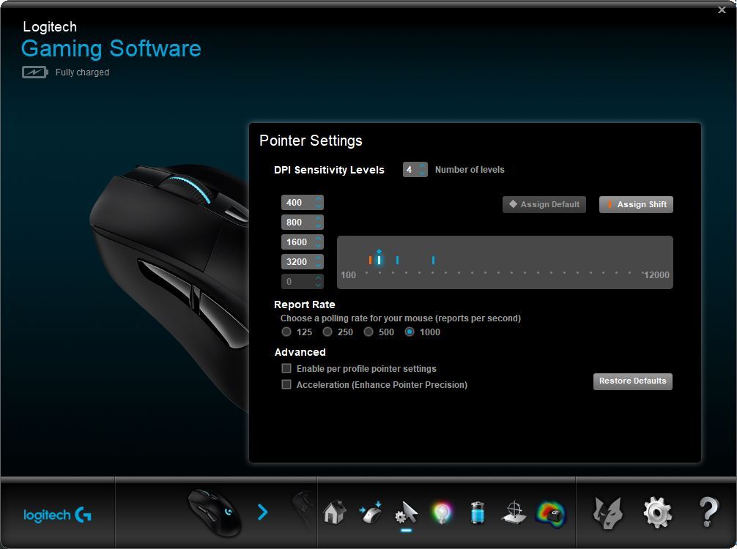
Task: Click the Logitech G logo wolf icon
Action: point(607,512)
